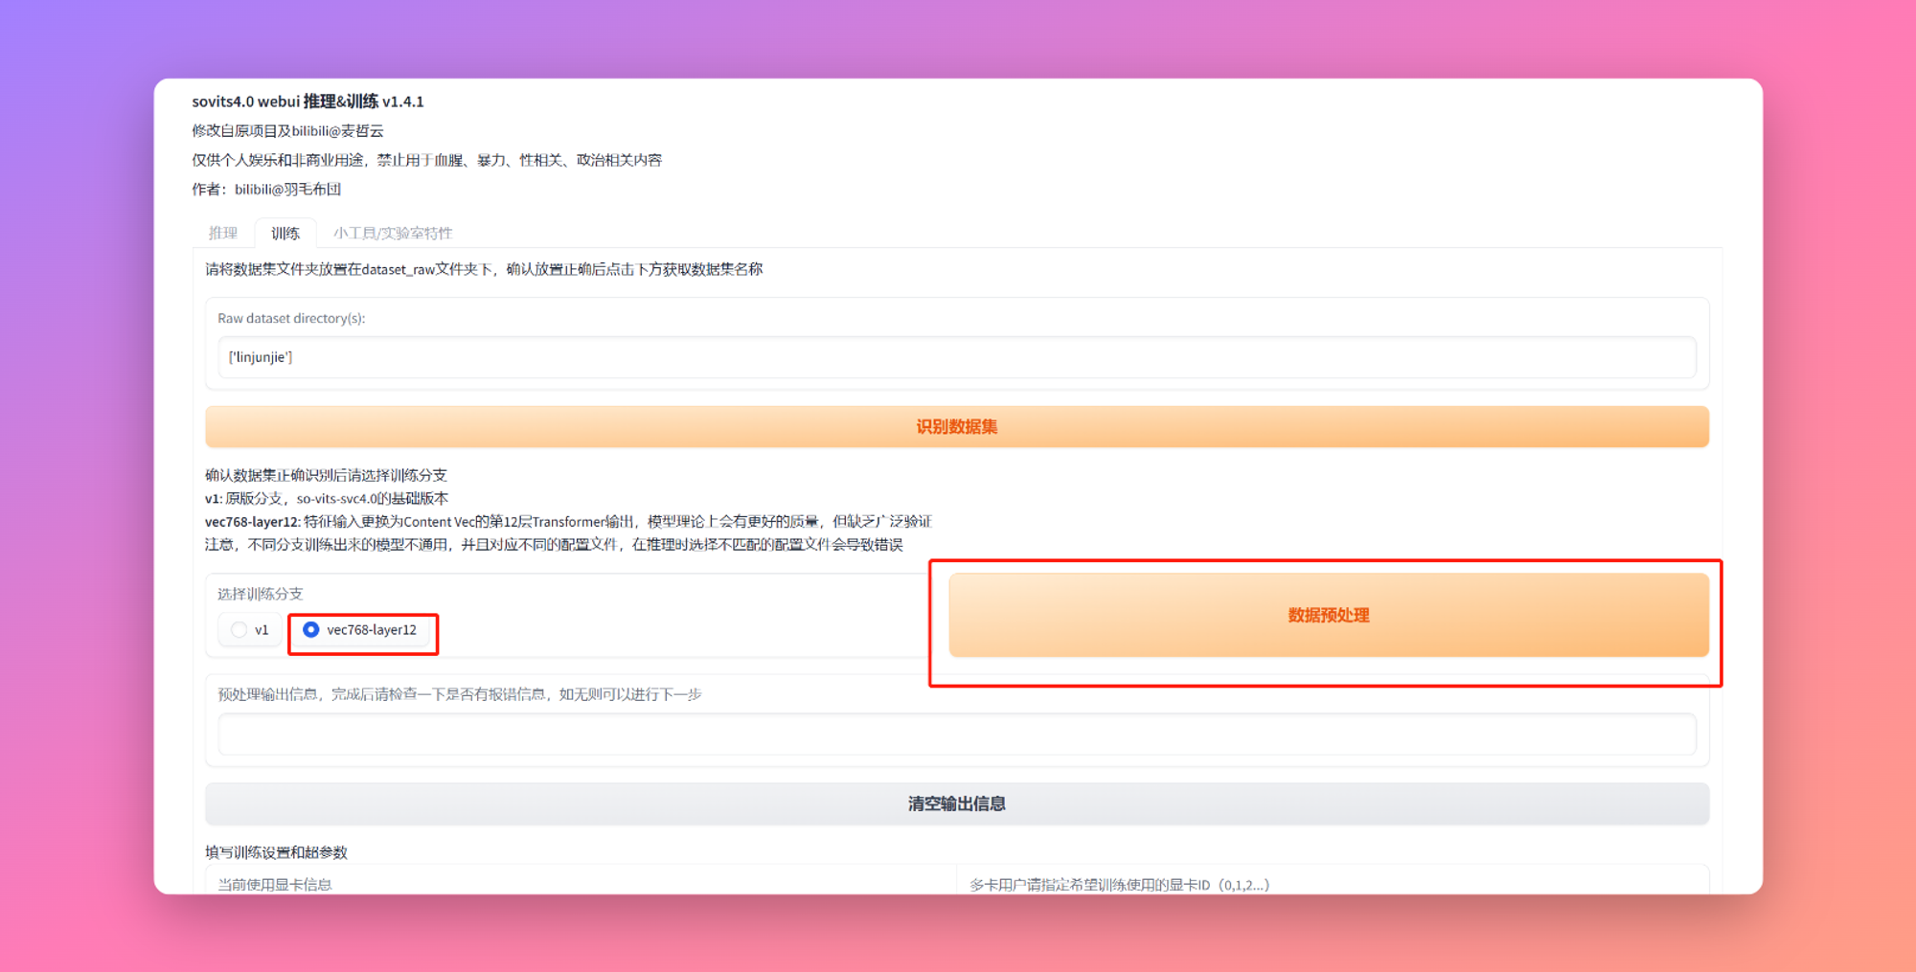Click the dataset_raw folder instruction text
The height and width of the screenshot is (972, 1916).
(x=483, y=269)
